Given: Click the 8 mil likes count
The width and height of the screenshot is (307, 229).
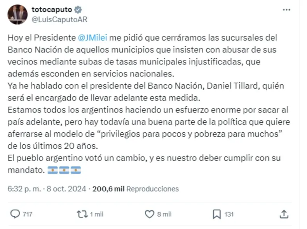Looking at the screenshot, I should [164, 214].
